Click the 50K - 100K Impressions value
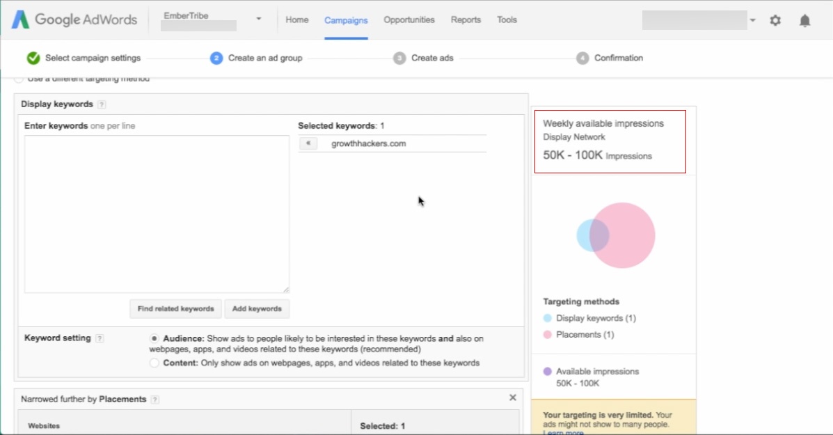The width and height of the screenshot is (833, 435). point(597,155)
